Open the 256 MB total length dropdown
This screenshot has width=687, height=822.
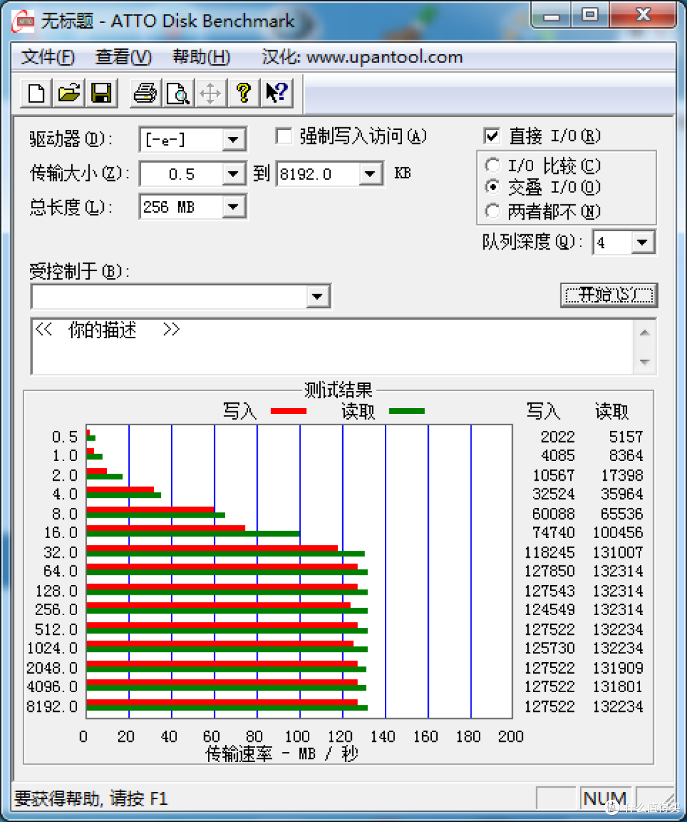point(233,206)
